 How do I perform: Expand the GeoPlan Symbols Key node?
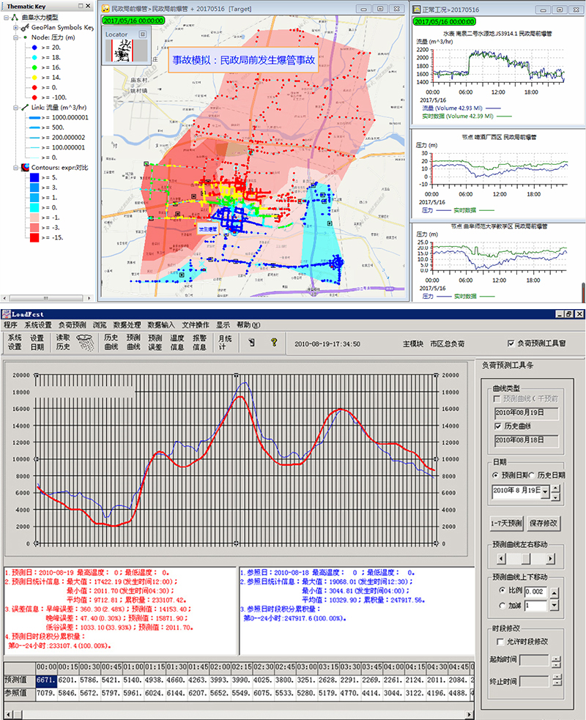(16, 27)
